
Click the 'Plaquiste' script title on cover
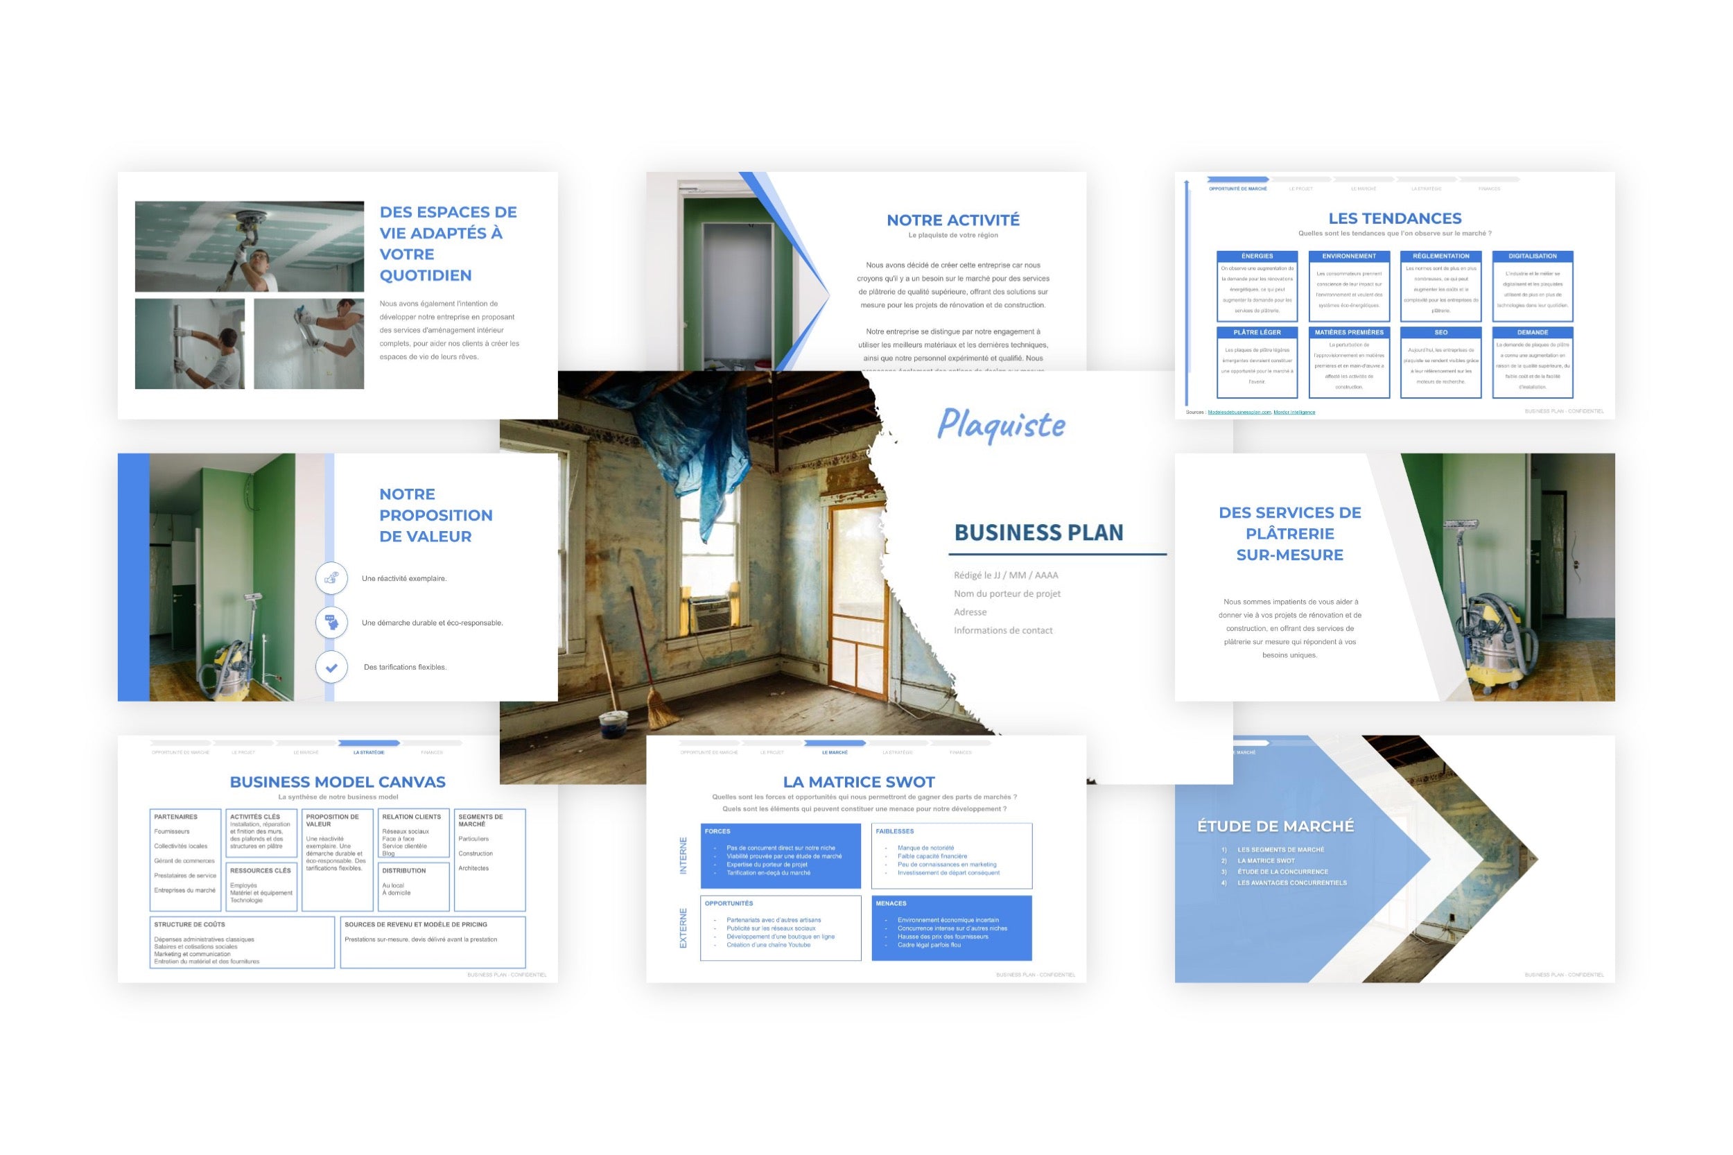1001,425
